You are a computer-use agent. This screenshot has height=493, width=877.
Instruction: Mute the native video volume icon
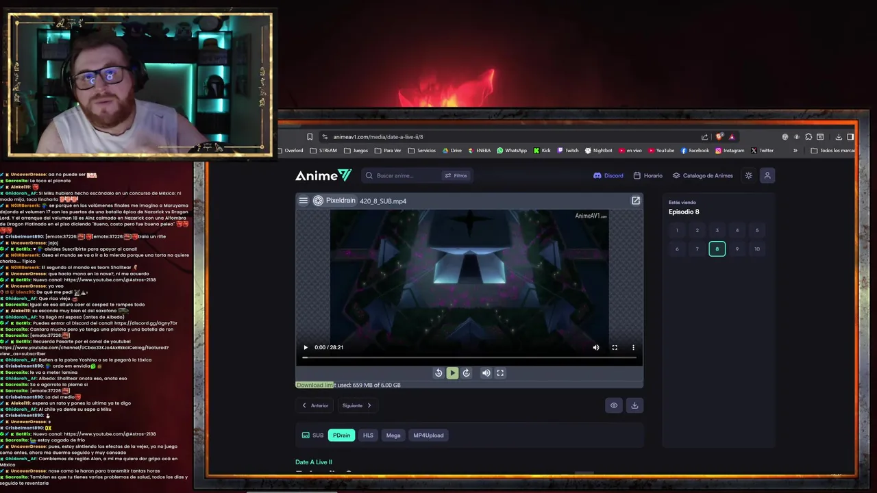tap(596, 347)
